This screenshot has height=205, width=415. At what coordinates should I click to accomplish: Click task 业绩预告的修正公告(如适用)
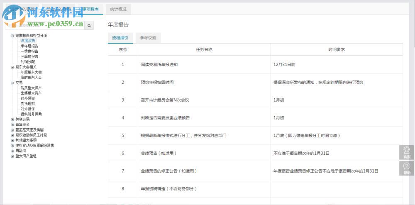click(169, 171)
